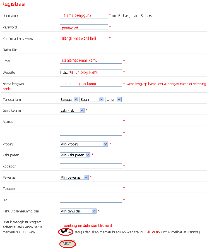Click the Email input field
This screenshot has width=207, height=249.
[x=91, y=61]
